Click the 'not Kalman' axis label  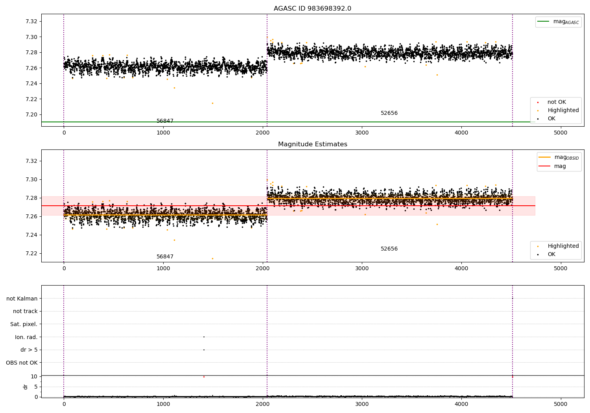(22, 299)
